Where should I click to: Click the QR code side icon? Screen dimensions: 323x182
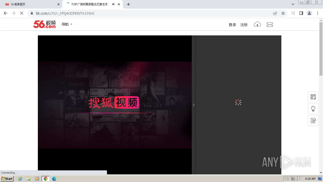pyautogui.click(x=313, y=97)
